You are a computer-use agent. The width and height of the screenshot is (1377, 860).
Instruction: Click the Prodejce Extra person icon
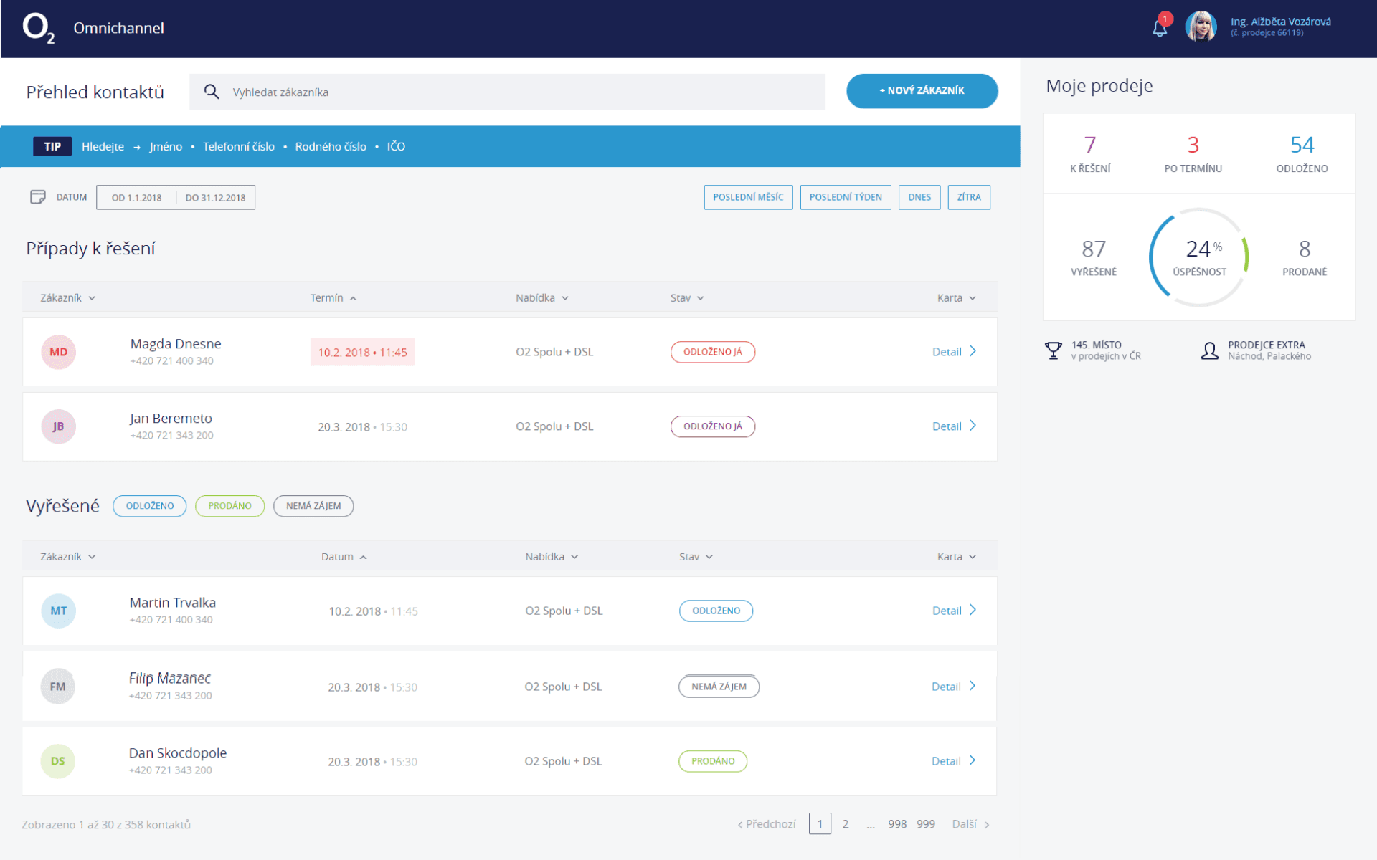pos(1209,350)
